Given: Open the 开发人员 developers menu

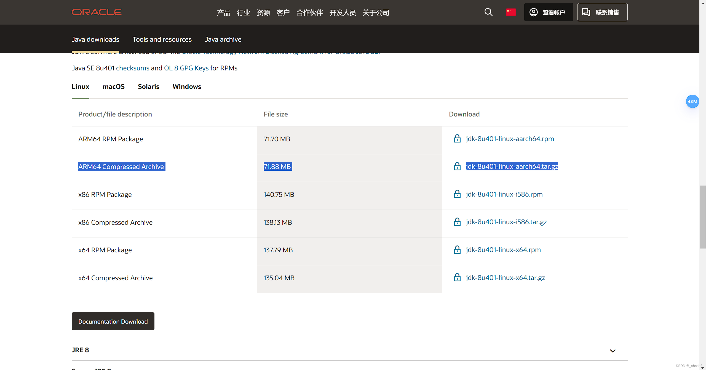Looking at the screenshot, I should pos(343,13).
